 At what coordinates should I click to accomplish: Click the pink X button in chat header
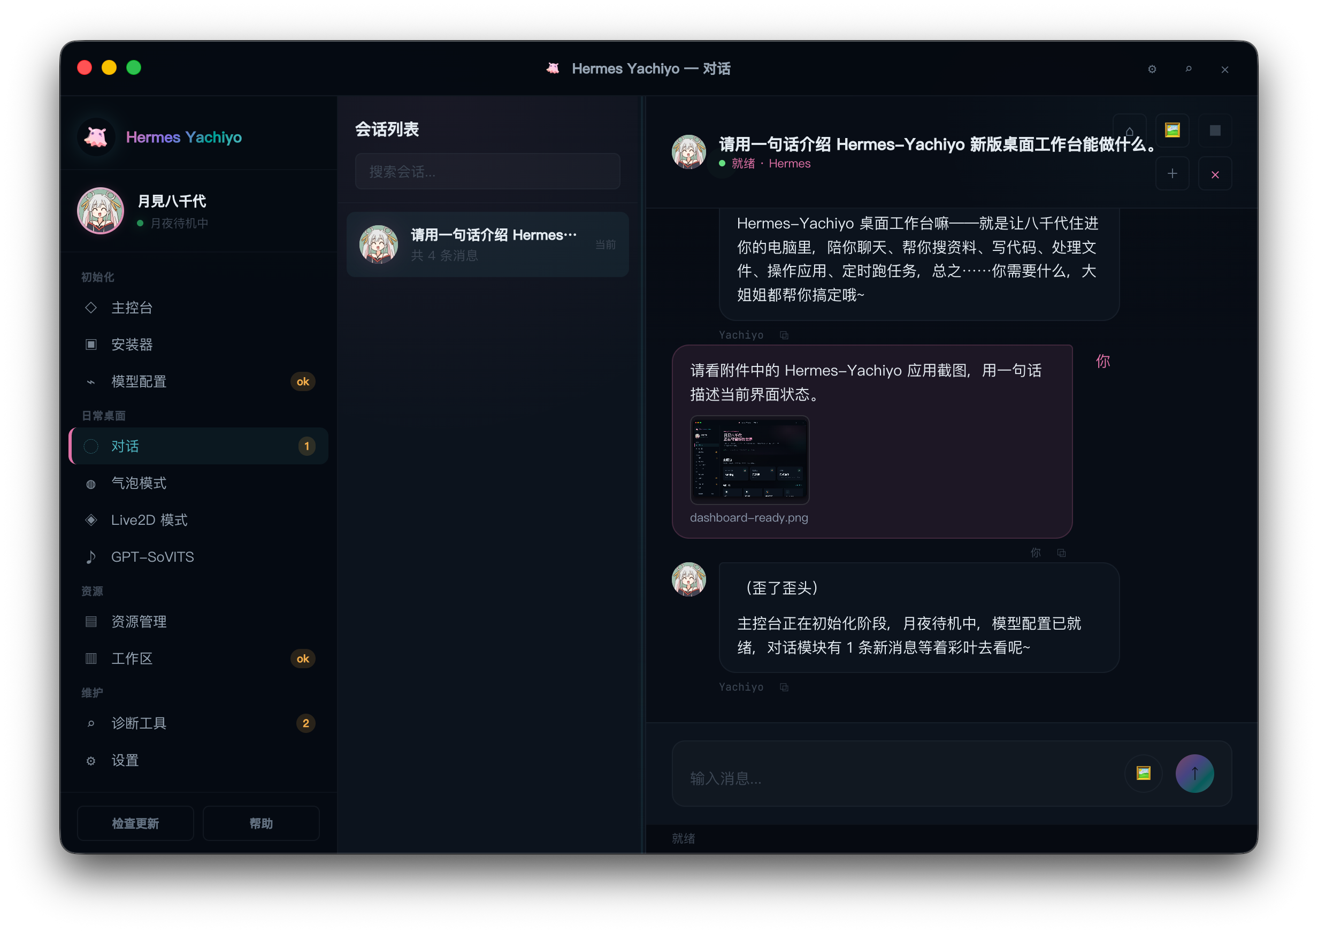1215,173
